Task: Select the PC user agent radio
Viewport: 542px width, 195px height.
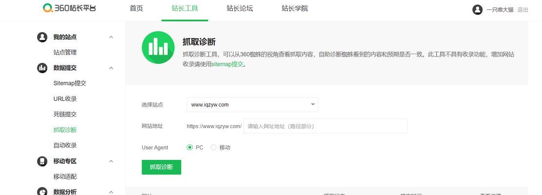Action: [189, 147]
